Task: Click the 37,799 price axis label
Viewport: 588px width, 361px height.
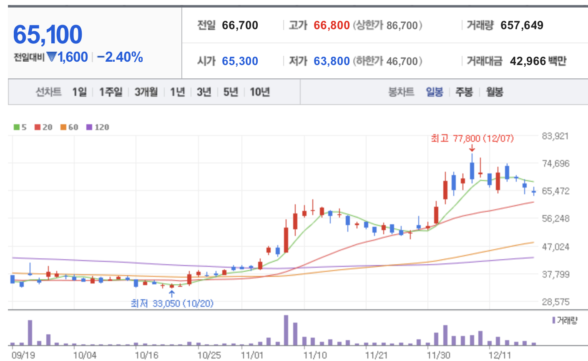Action: pos(555,274)
